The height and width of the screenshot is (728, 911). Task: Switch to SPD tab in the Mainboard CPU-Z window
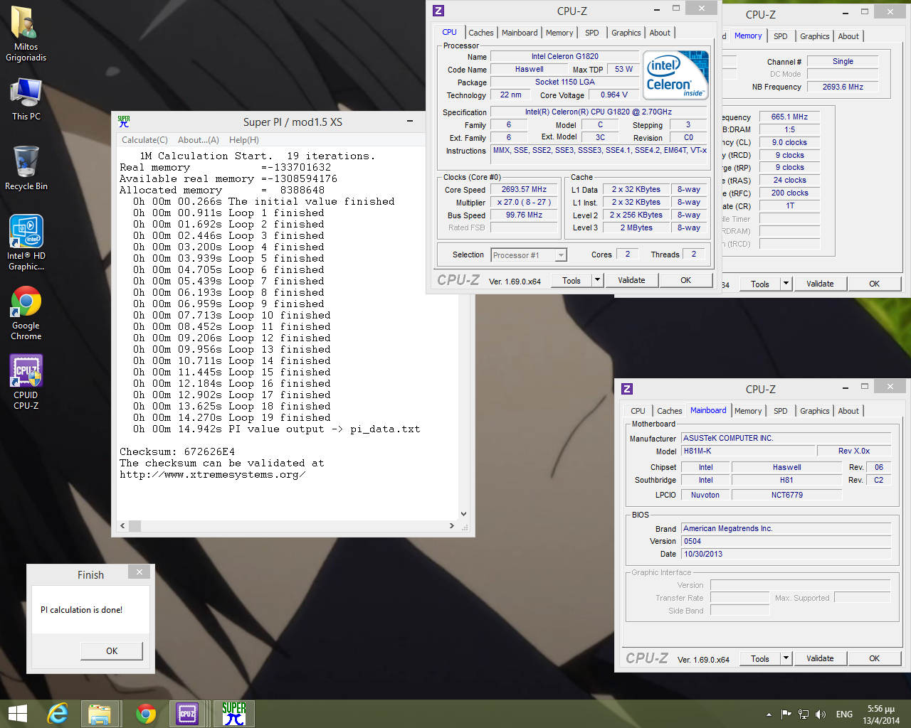point(781,411)
